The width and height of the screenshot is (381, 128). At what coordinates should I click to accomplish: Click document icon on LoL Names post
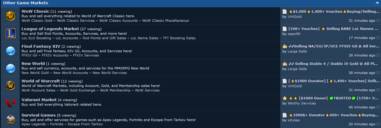[x=284, y=29]
